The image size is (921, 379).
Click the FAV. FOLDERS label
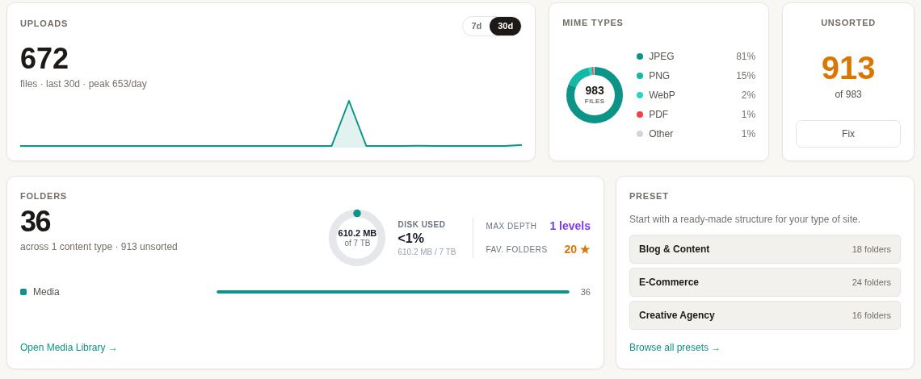pos(516,249)
